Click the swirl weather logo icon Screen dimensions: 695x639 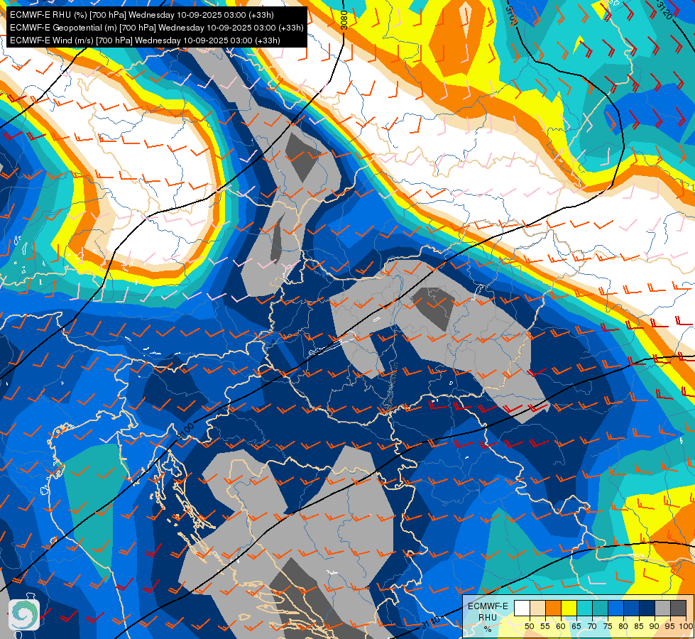tap(24, 615)
